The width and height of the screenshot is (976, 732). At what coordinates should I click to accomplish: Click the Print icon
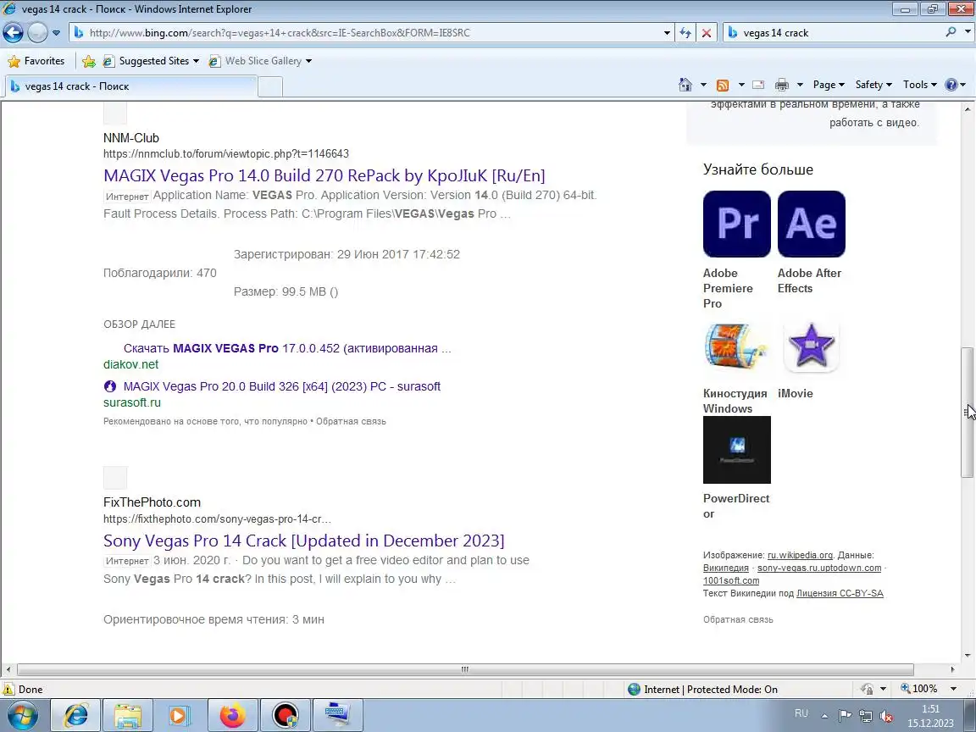point(782,85)
